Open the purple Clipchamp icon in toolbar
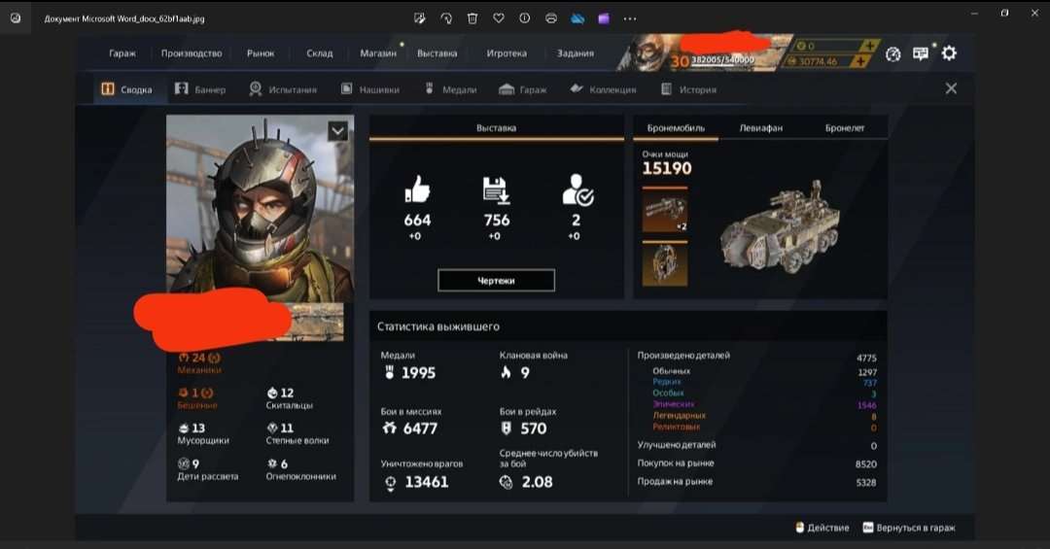This screenshot has height=549, width=1050. pos(604,18)
